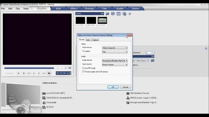Image resolution: width=209 pixels, height=117 pixels.
Task: Click the jog wheel dots control
Action: (9, 73)
